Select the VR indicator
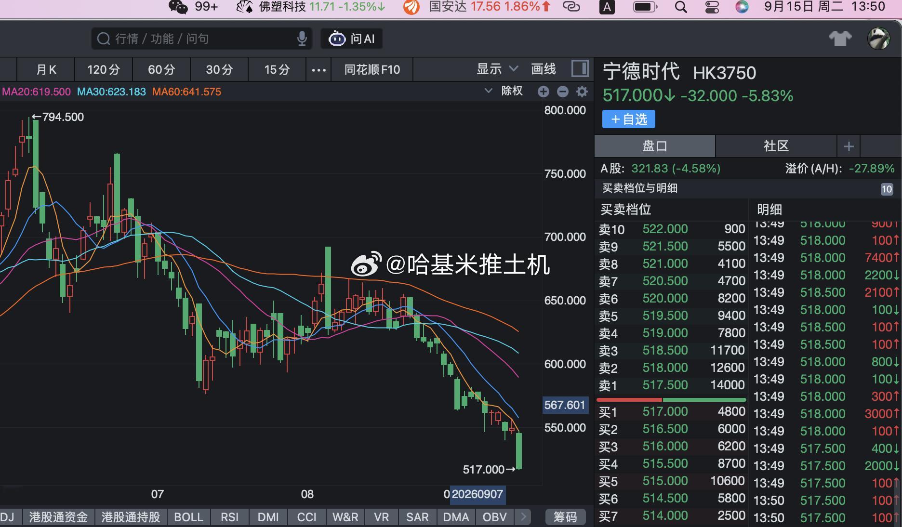This screenshot has width=902, height=527. pyautogui.click(x=381, y=517)
